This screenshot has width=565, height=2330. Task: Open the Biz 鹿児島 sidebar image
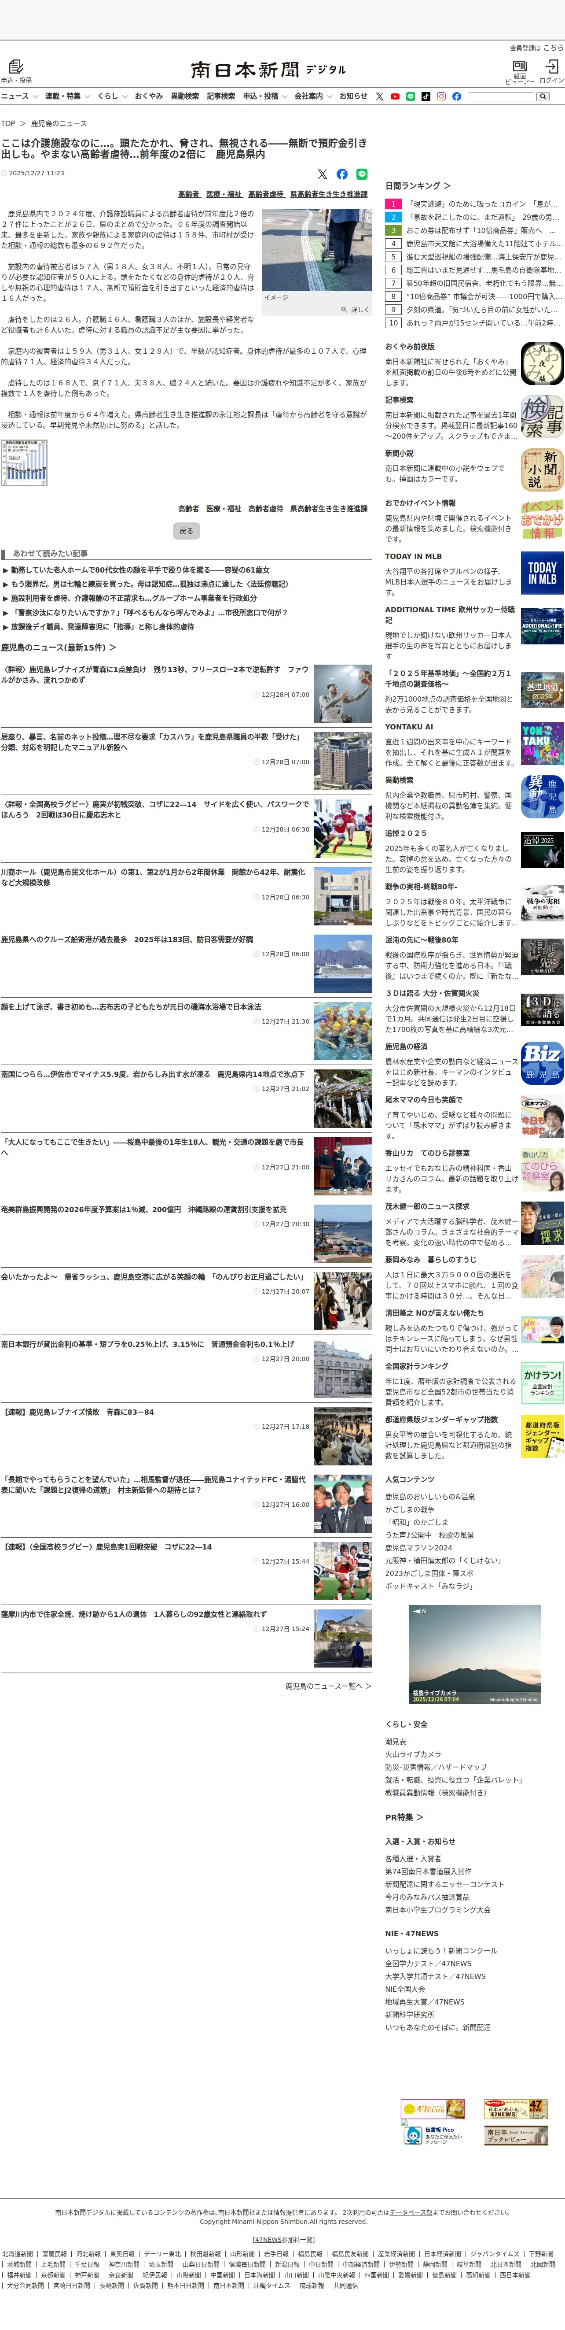543,1063
